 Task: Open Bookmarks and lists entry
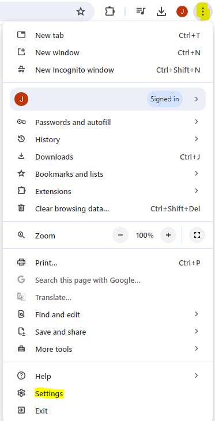coord(107,174)
